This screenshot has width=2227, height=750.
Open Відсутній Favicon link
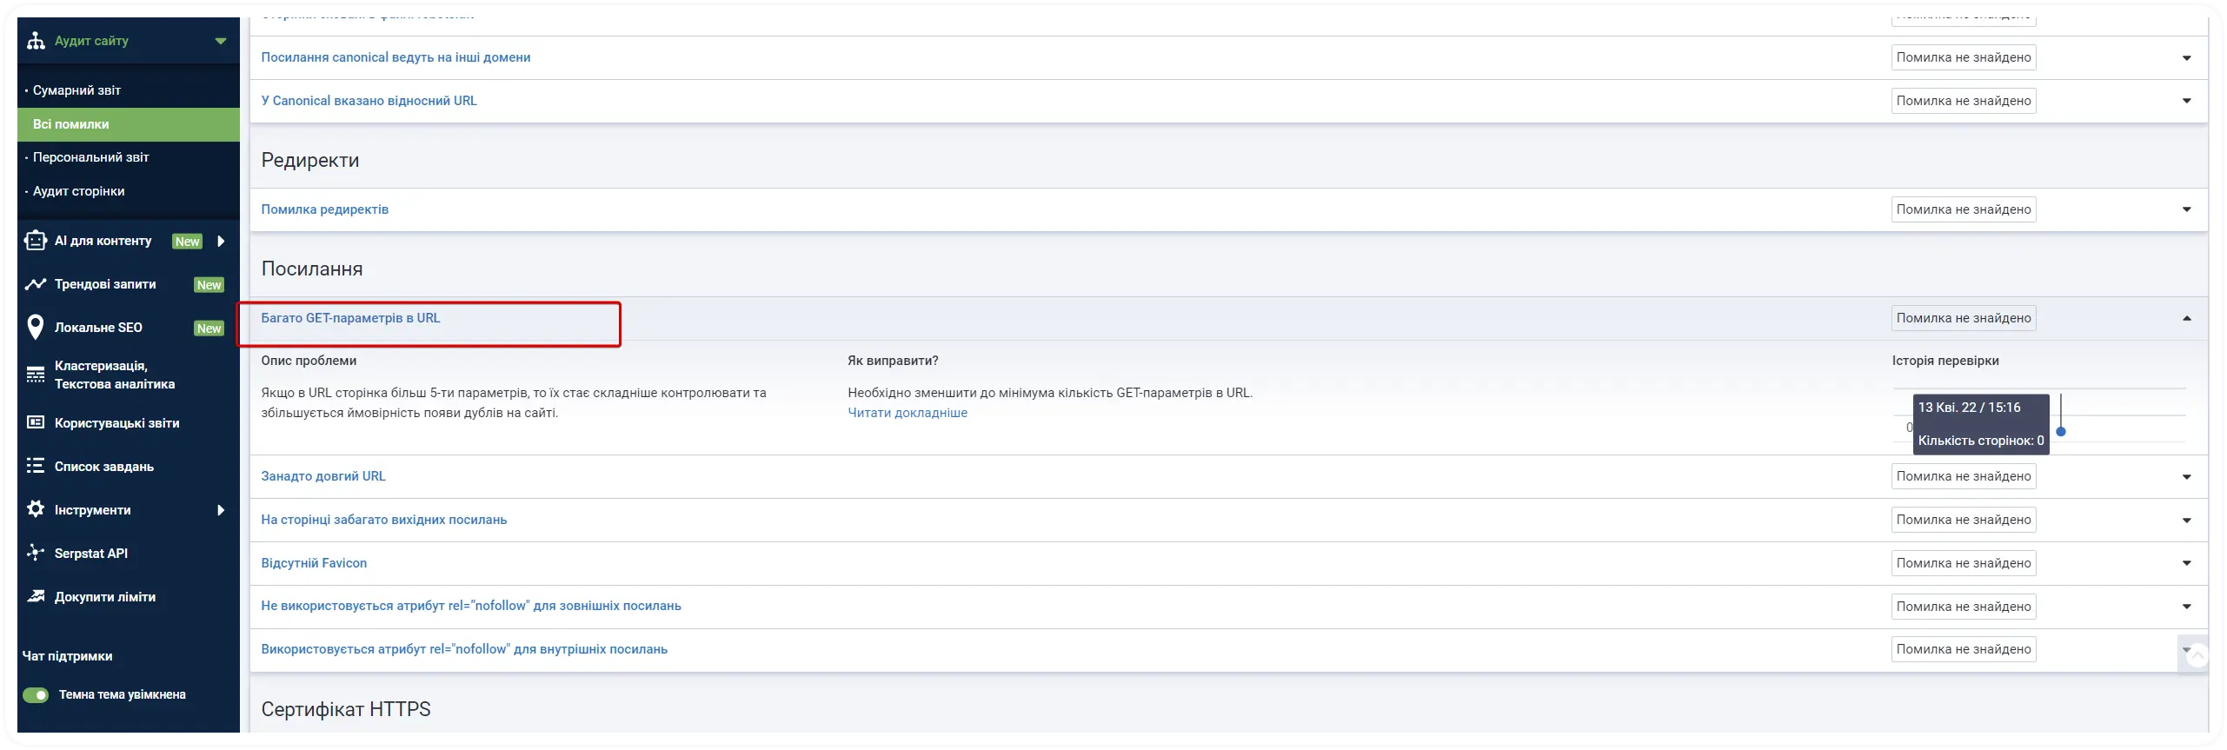[x=314, y=563]
